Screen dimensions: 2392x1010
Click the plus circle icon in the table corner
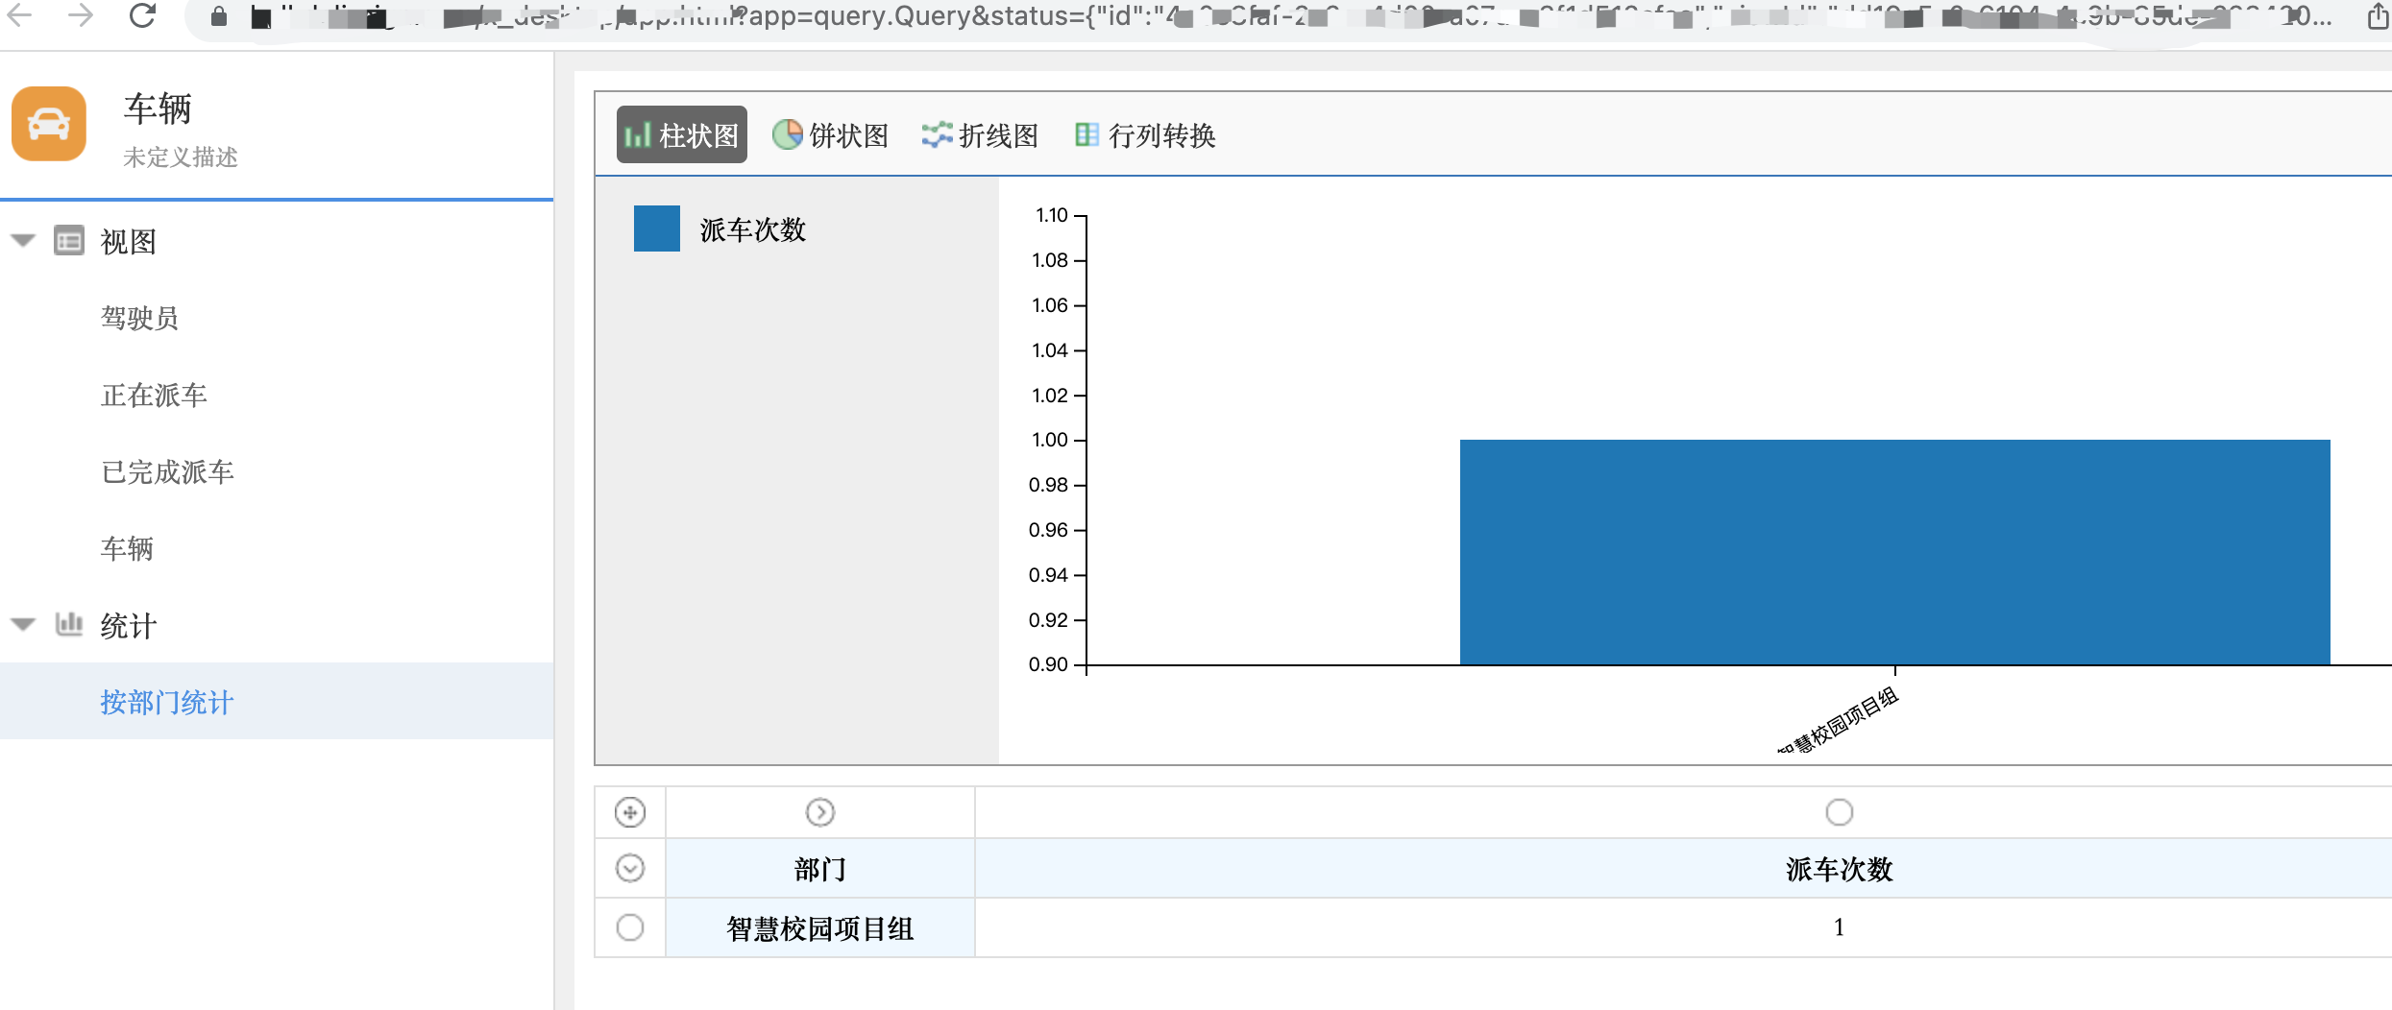pos(630,812)
